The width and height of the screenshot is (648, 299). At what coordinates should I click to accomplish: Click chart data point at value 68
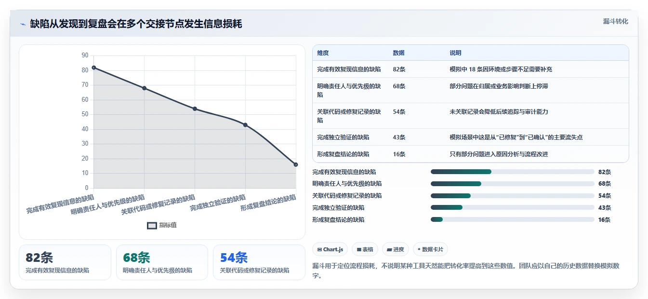point(144,88)
